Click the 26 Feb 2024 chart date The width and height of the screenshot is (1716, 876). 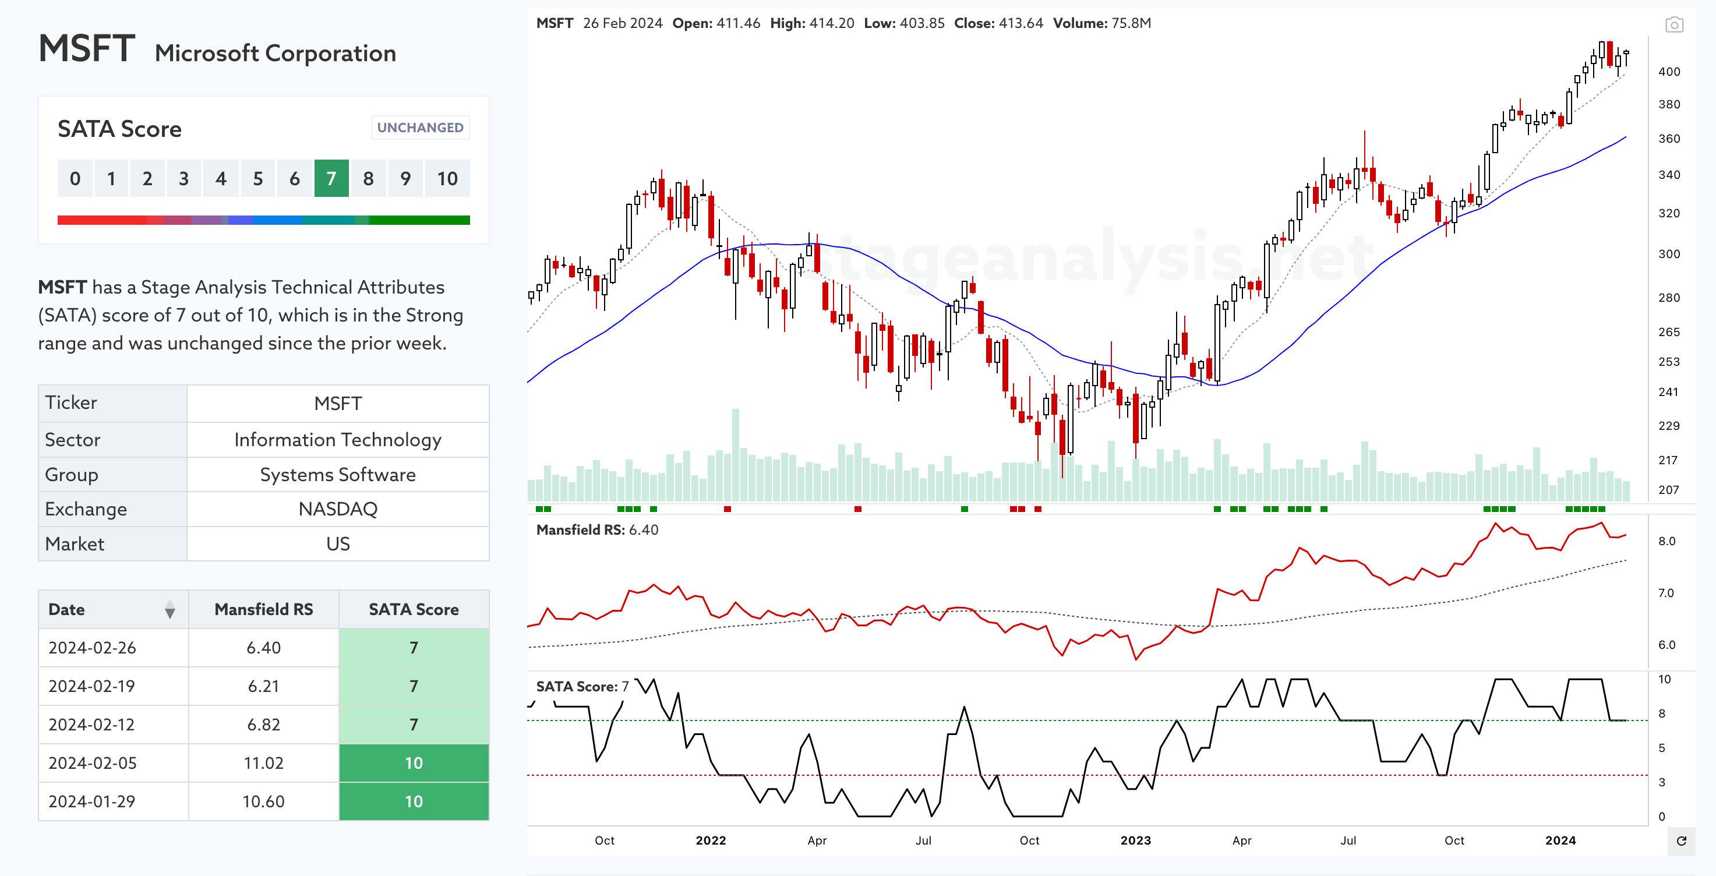coord(623,23)
